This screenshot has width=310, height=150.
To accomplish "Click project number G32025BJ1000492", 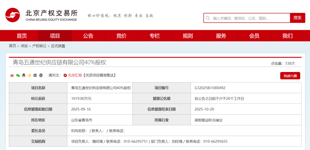I will pos(210,88).
